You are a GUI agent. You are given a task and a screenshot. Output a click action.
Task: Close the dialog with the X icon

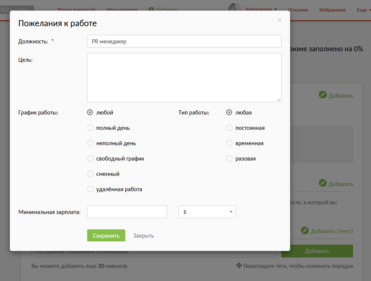tap(279, 21)
